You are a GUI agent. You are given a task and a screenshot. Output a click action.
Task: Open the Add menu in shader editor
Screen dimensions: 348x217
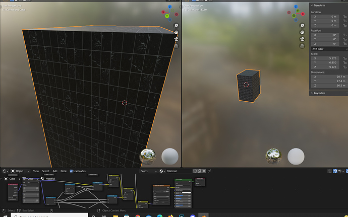(x=55, y=171)
